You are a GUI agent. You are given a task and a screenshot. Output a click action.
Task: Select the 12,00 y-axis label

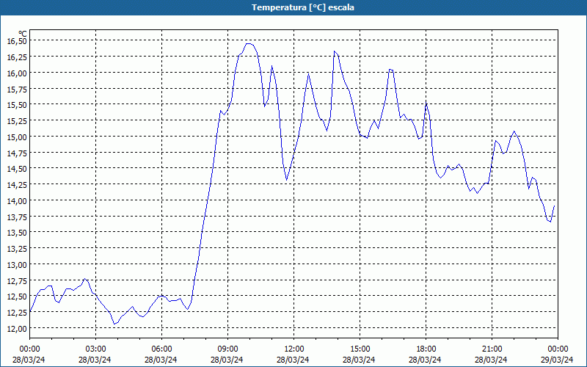pos(17,328)
